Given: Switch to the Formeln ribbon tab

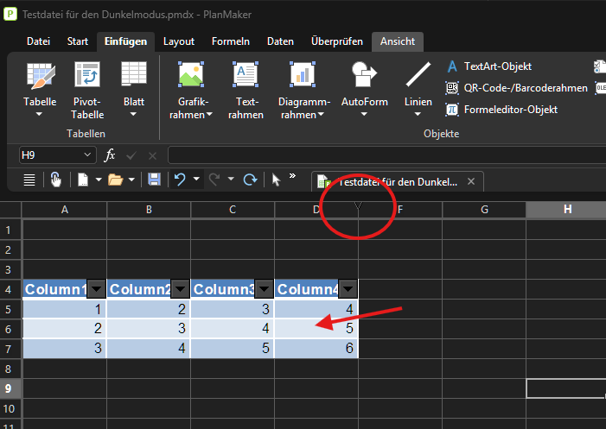Looking at the screenshot, I should [x=230, y=41].
